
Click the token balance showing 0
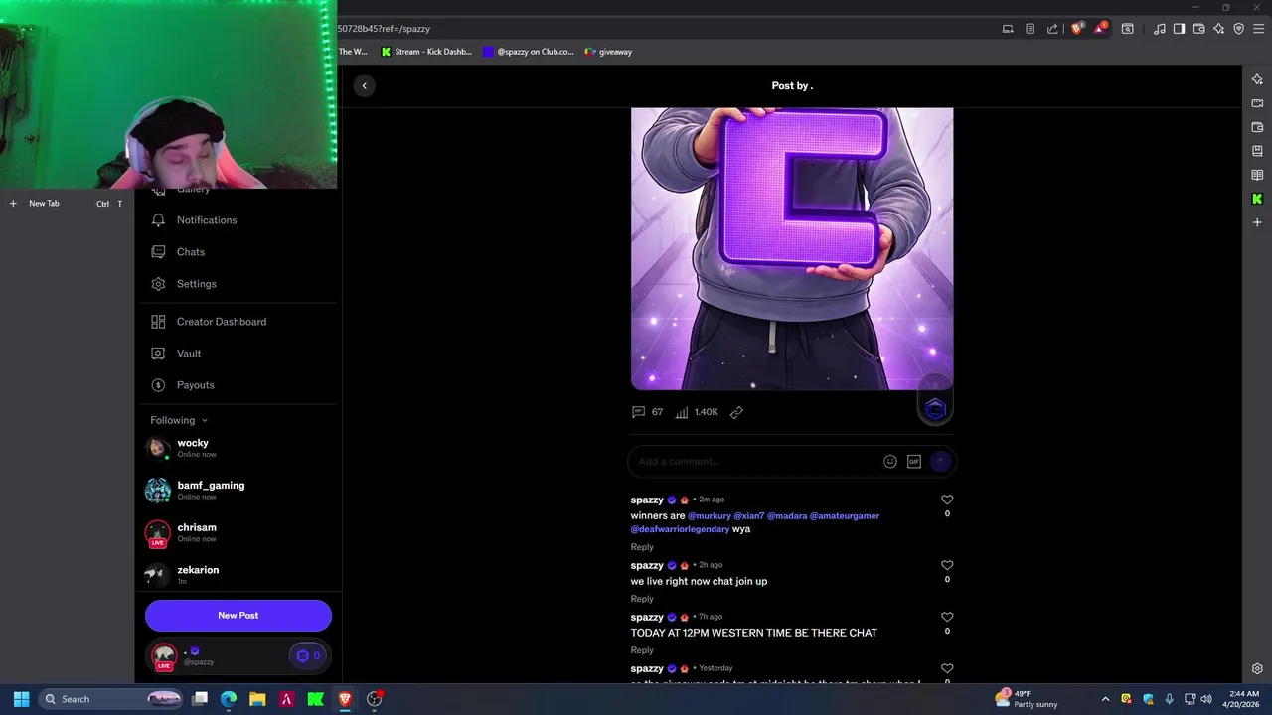click(309, 656)
